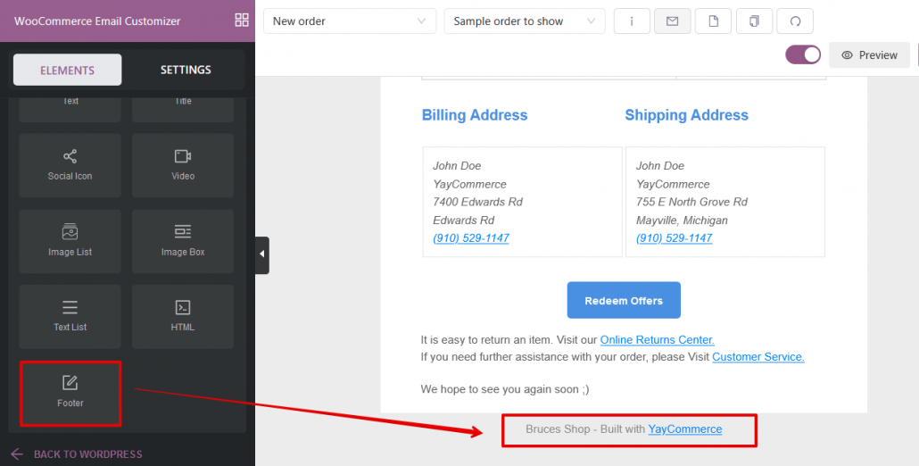Open the Customer Service link
The image size is (919, 466).
(x=758, y=356)
